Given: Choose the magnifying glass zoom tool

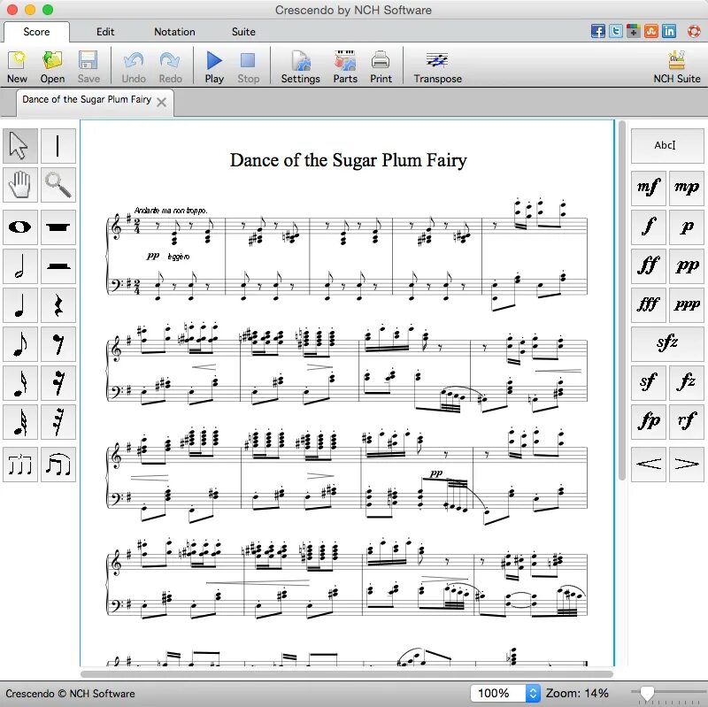Looking at the screenshot, I should (58, 185).
